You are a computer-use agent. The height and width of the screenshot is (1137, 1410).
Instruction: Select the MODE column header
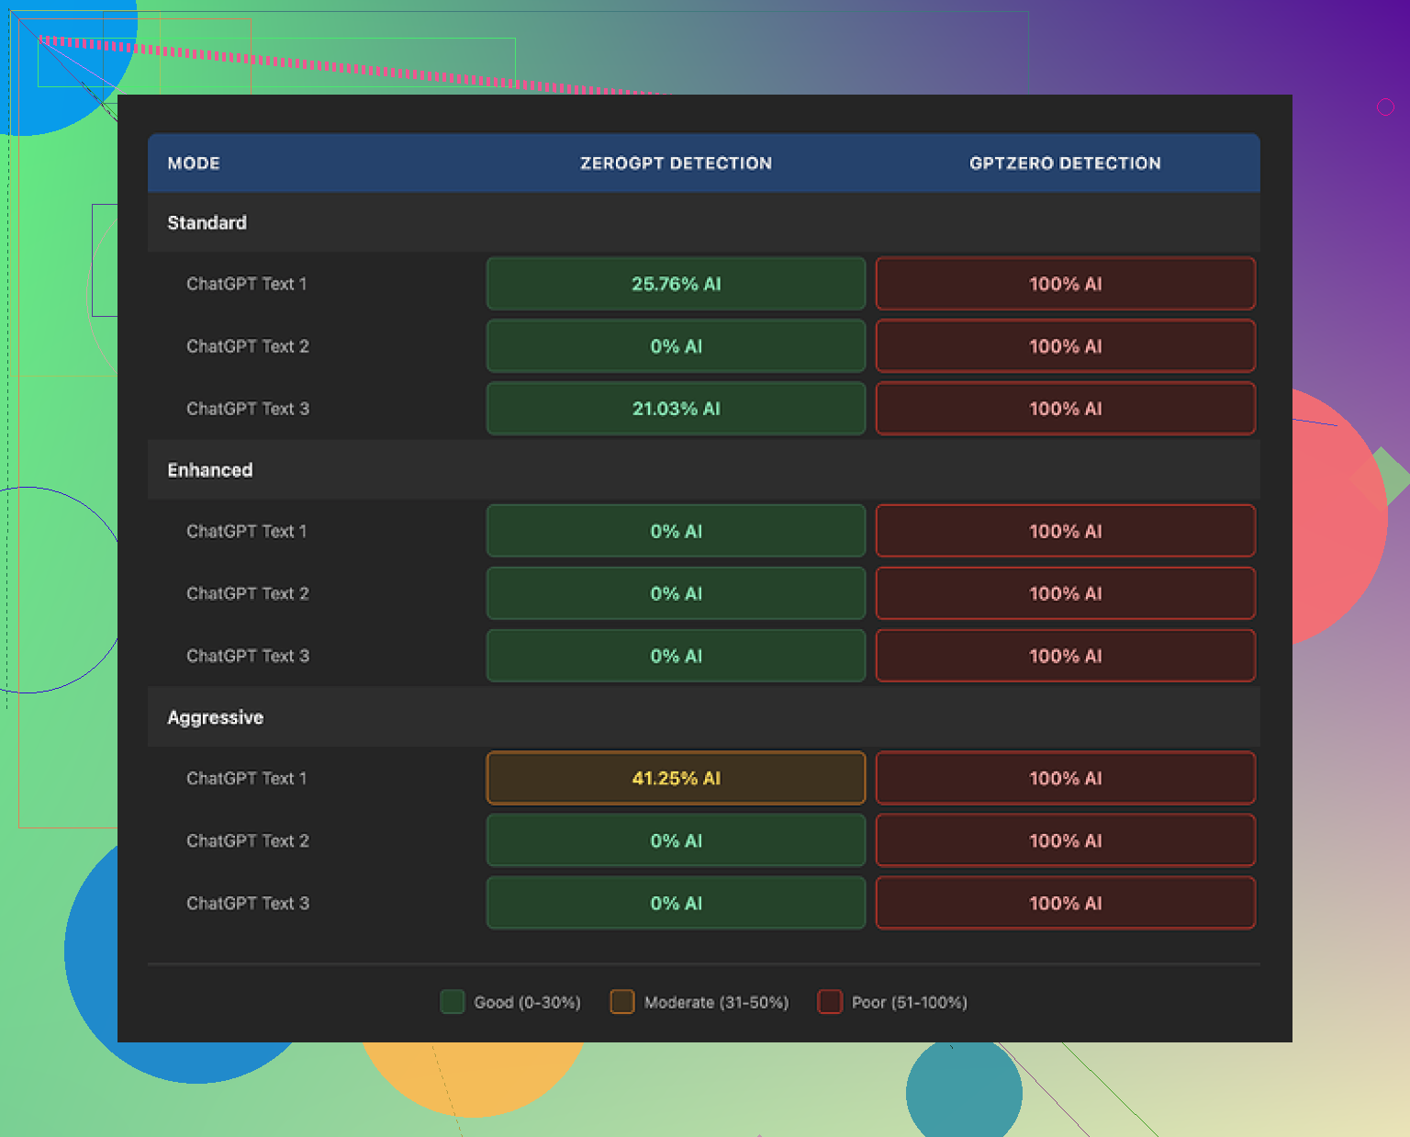[x=194, y=163]
